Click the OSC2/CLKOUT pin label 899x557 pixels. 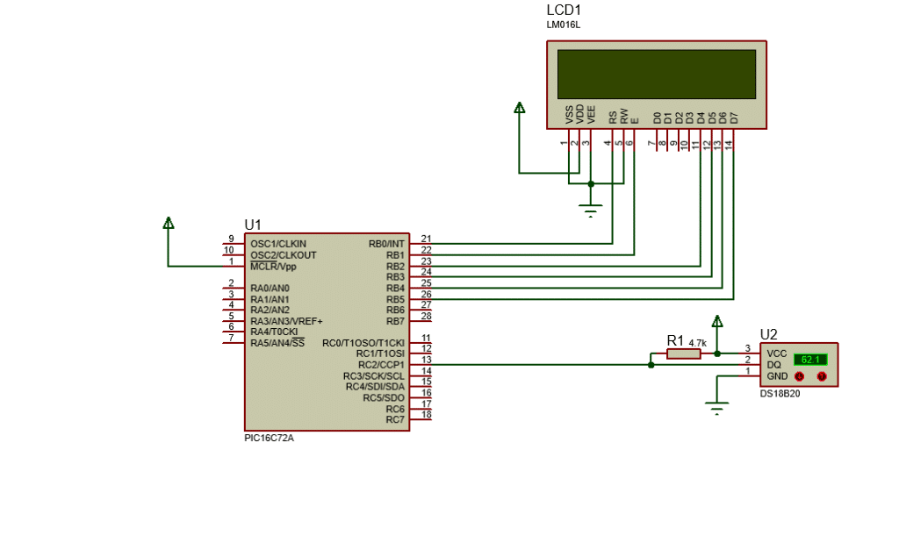click(284, 255)
